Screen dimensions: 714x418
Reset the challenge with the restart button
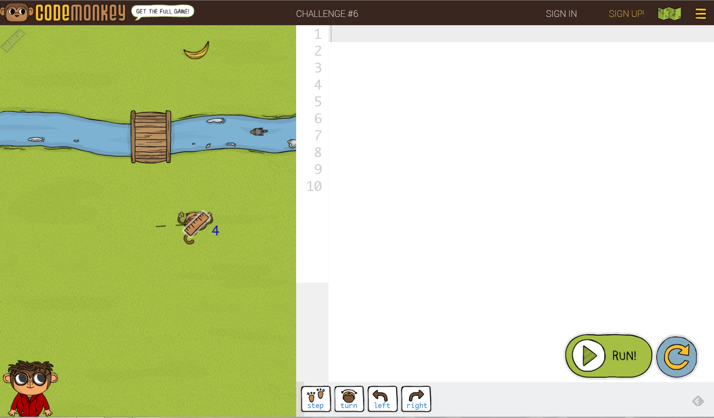[x=677, y=356]
